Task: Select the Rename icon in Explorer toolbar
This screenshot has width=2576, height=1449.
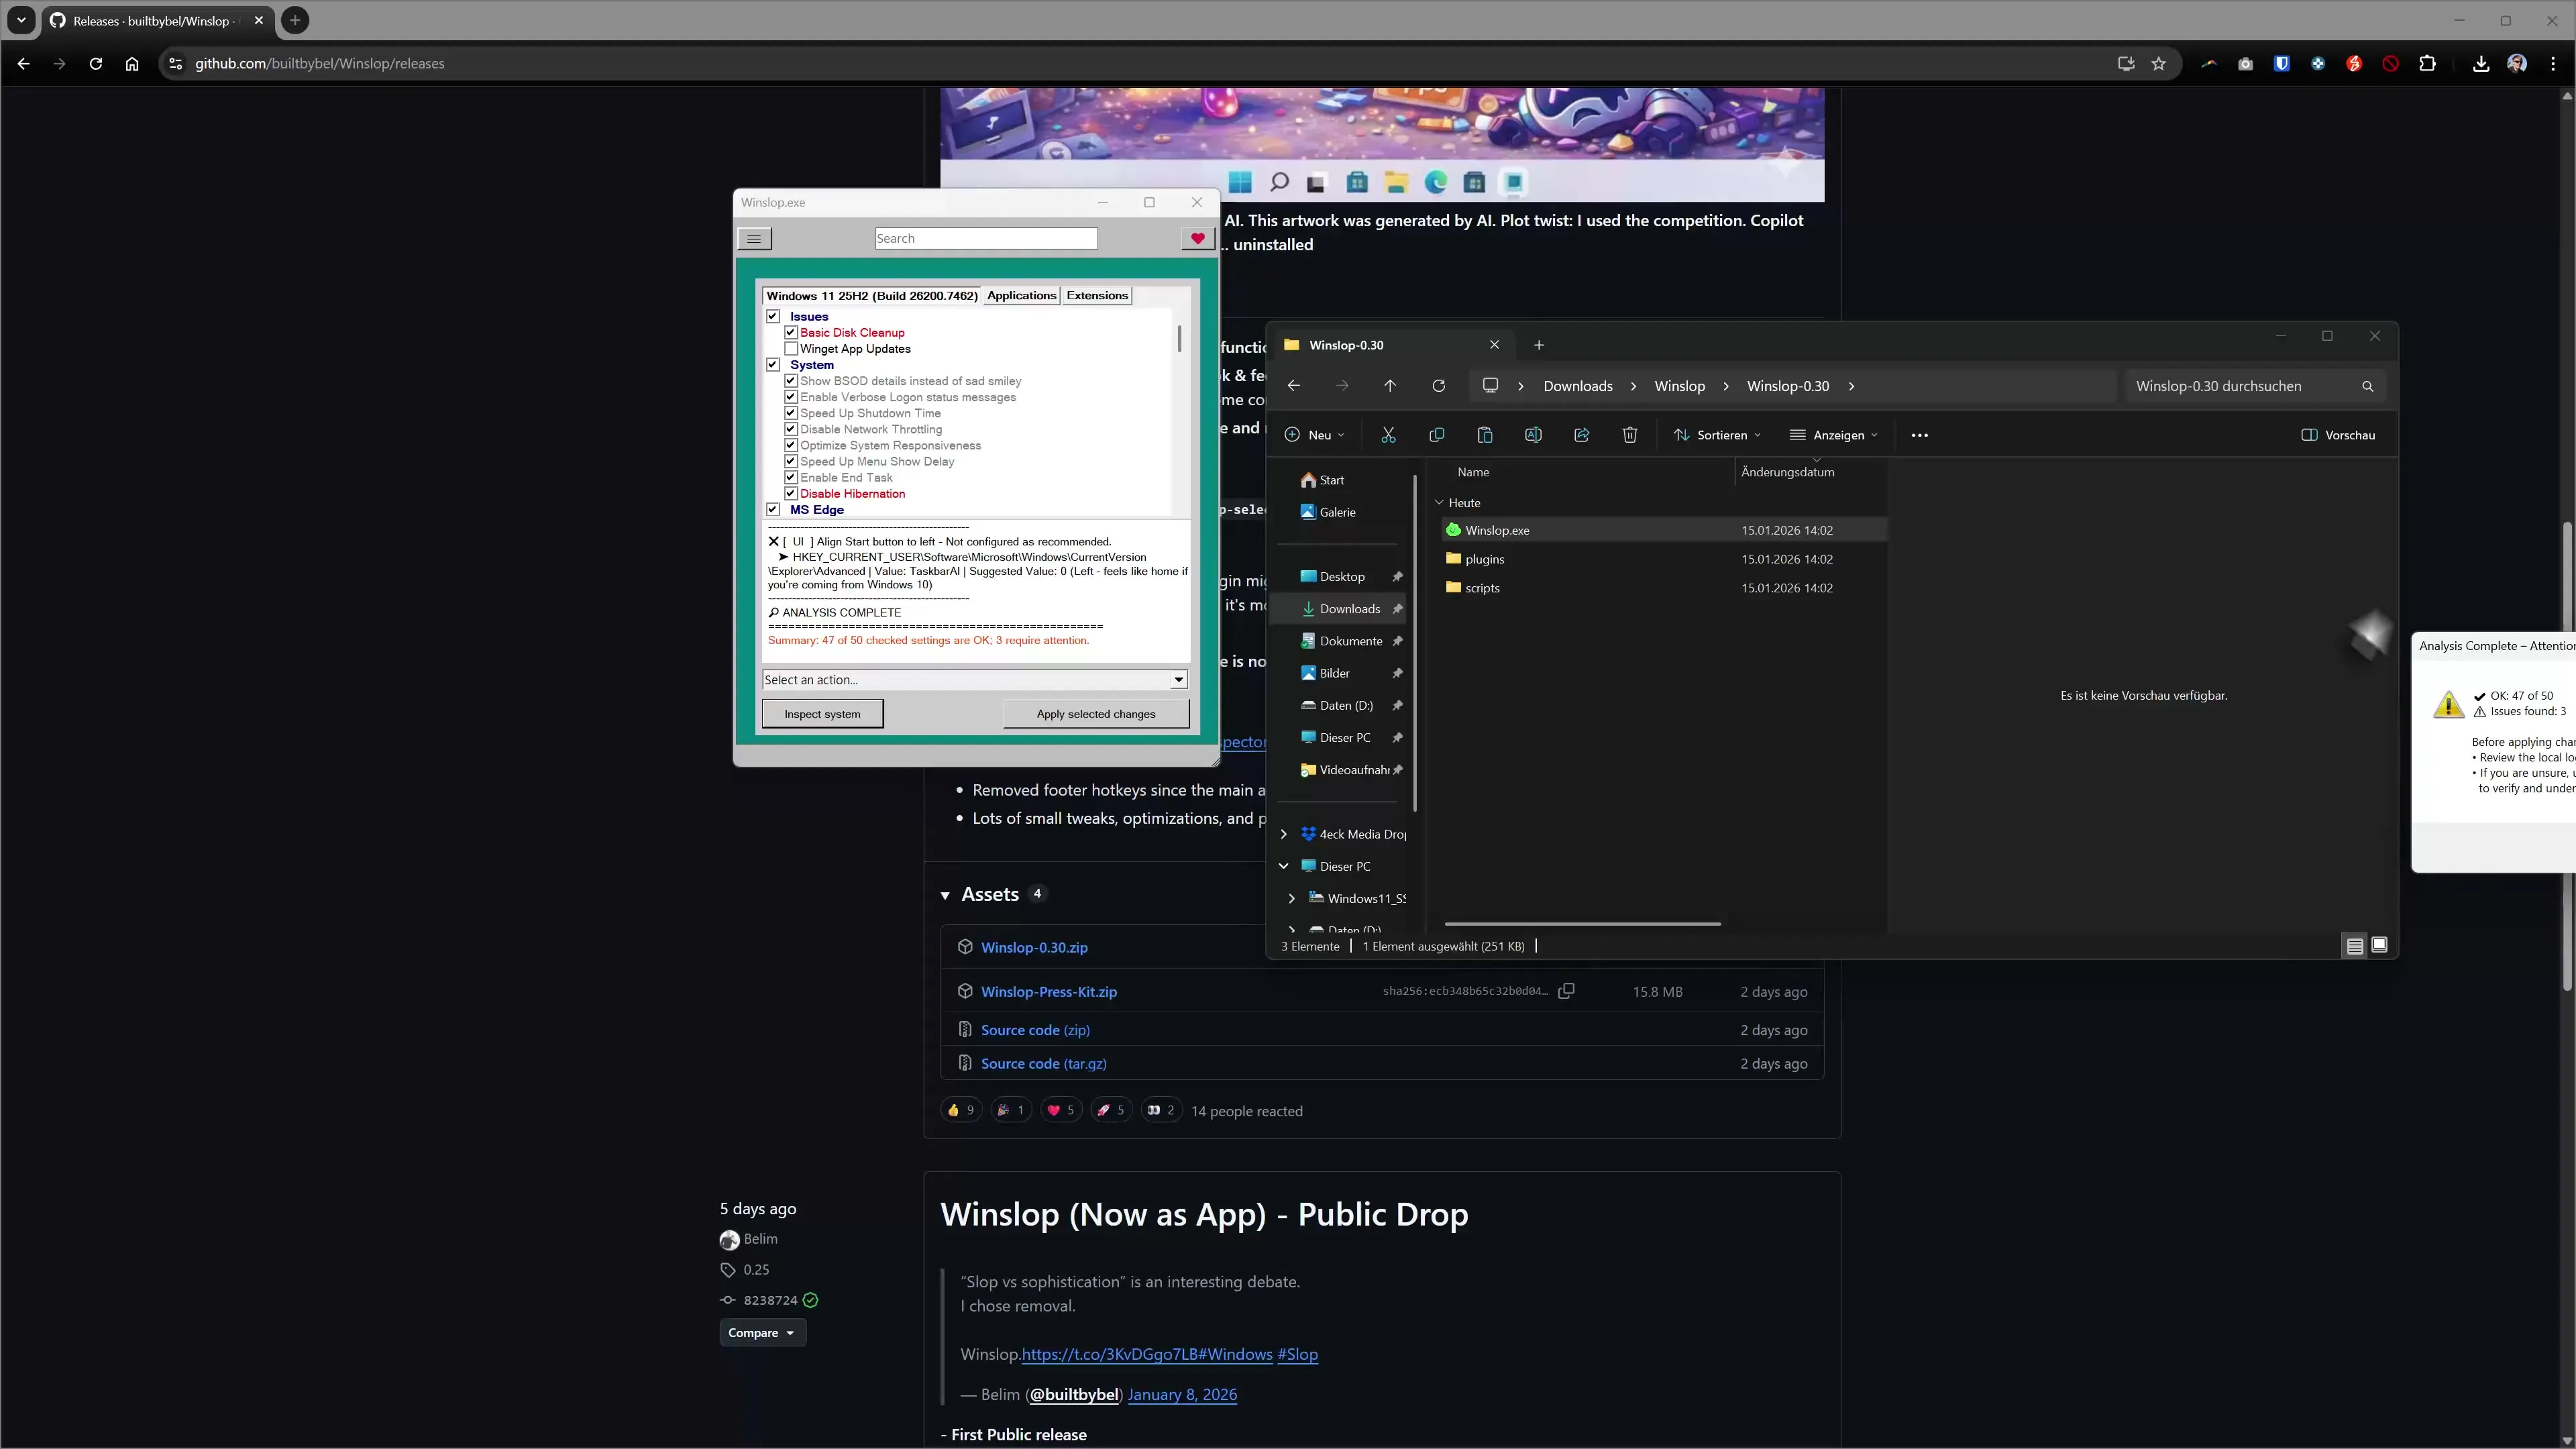Action: coord(1533,434)
